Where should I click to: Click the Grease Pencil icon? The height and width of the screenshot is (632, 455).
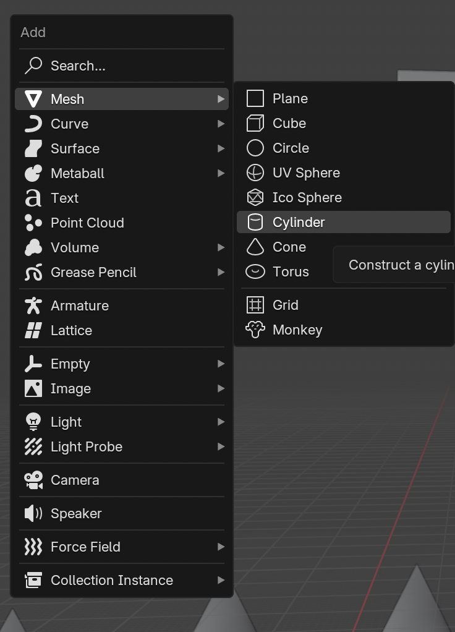coord(33,273)
